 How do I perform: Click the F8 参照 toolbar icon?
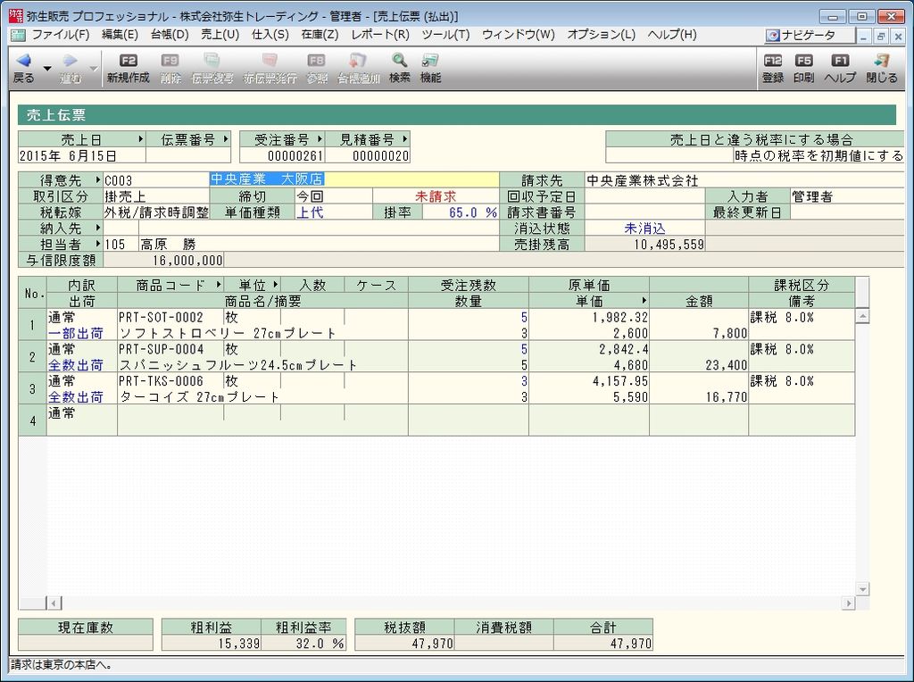coord(317,61)
